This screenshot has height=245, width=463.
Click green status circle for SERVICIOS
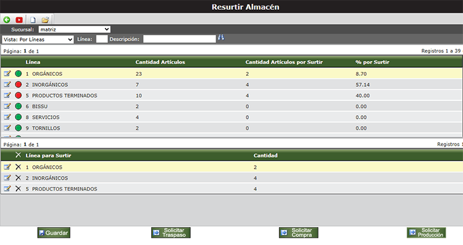[x=19, y=117]
